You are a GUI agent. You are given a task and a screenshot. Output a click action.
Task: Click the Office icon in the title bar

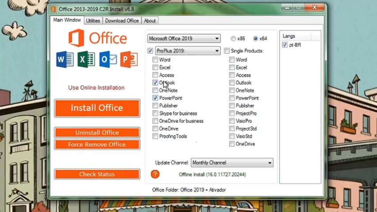click(54, 9)
